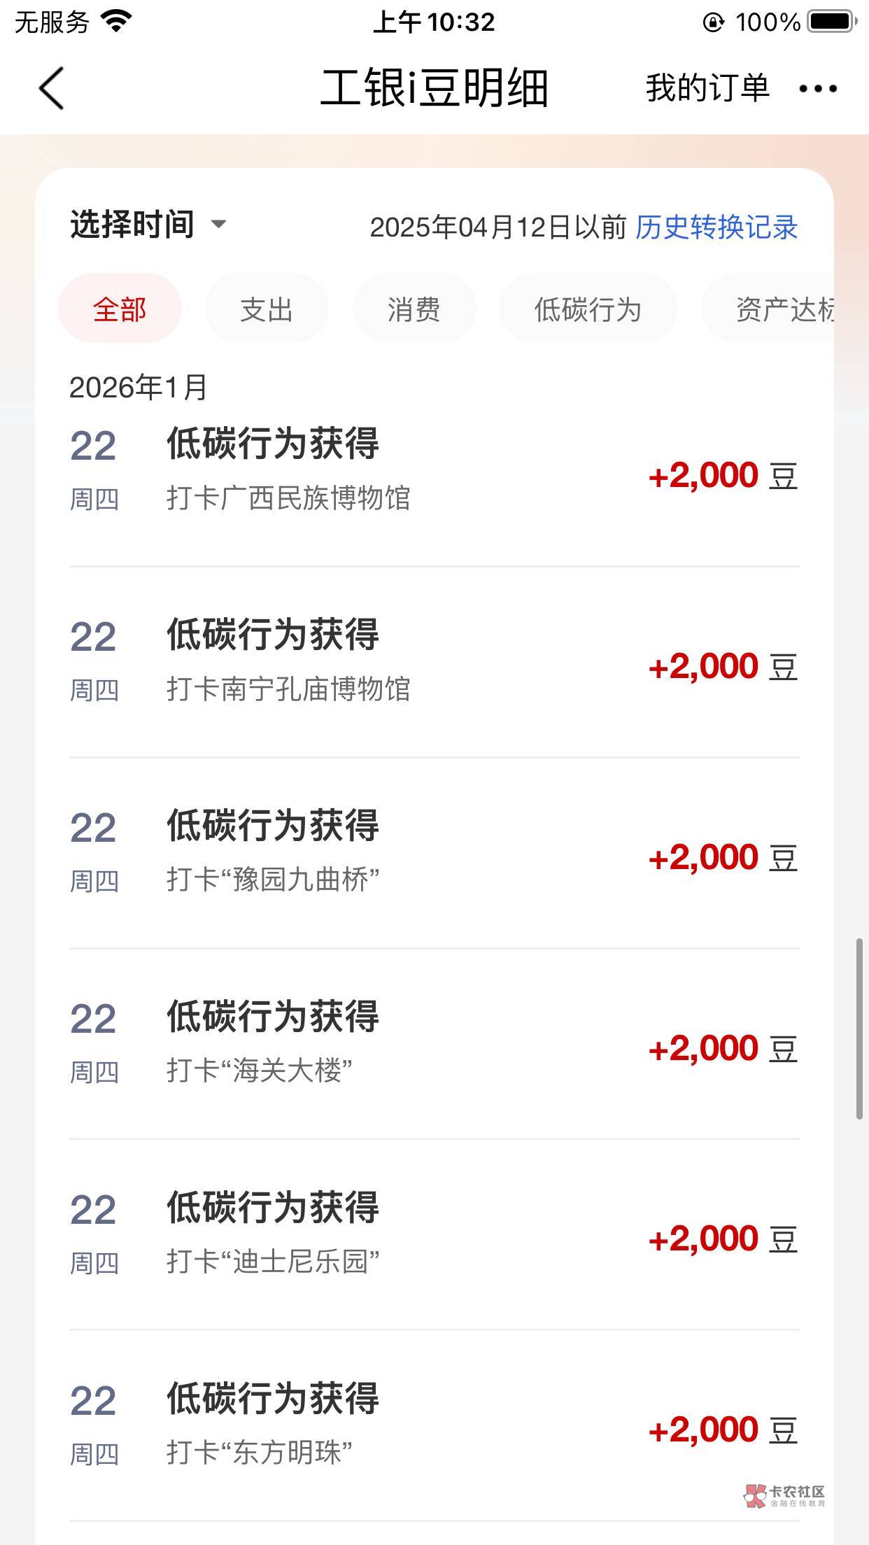Tap the battery icon in status bar

[x=832, y=22]
